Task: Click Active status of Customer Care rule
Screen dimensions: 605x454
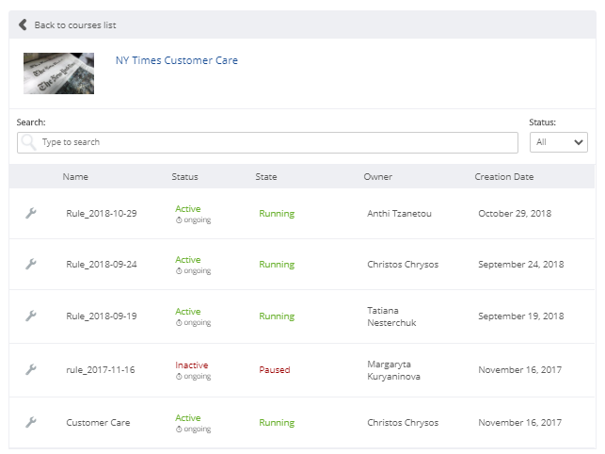Action: [188, 417]
